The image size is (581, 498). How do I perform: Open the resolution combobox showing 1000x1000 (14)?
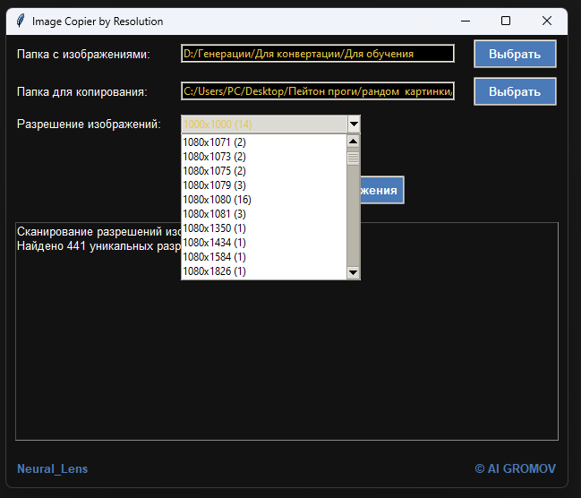[x=270, y=124]
